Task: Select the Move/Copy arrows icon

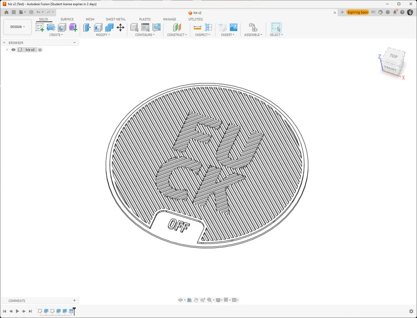Action: [121, 27]
